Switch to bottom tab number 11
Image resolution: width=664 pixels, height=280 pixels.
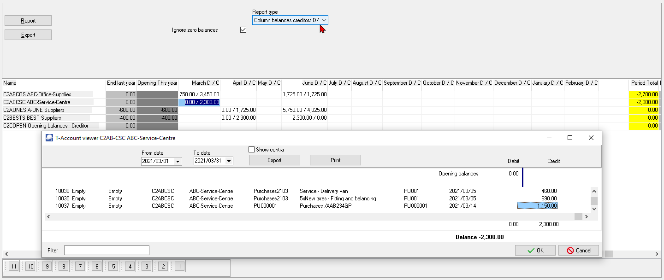tap(13, 266)
